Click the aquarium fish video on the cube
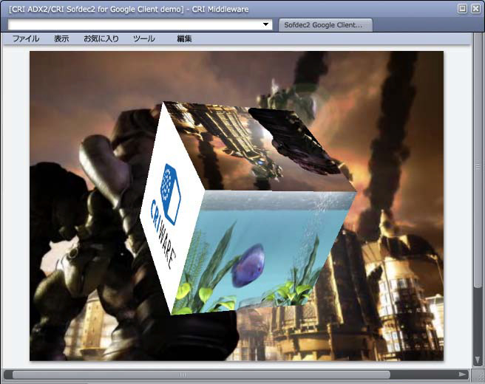The width and height of the screenshot is (485, 384). (265, 252)
